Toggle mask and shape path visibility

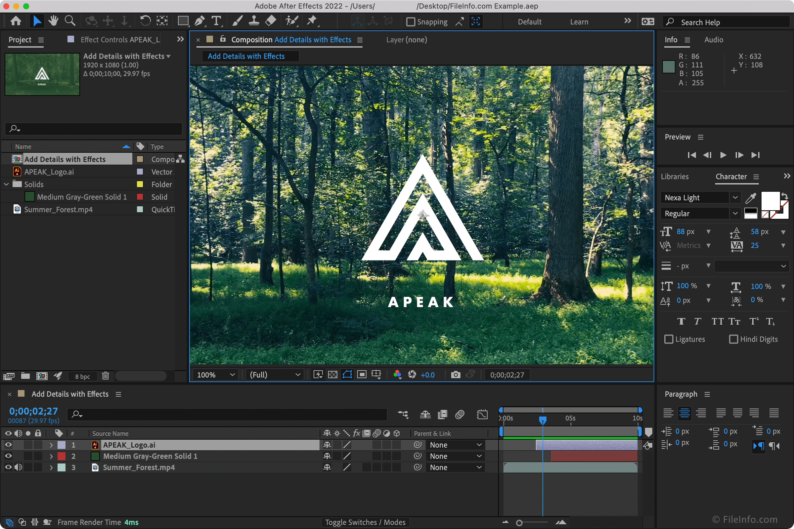[347, 375]
